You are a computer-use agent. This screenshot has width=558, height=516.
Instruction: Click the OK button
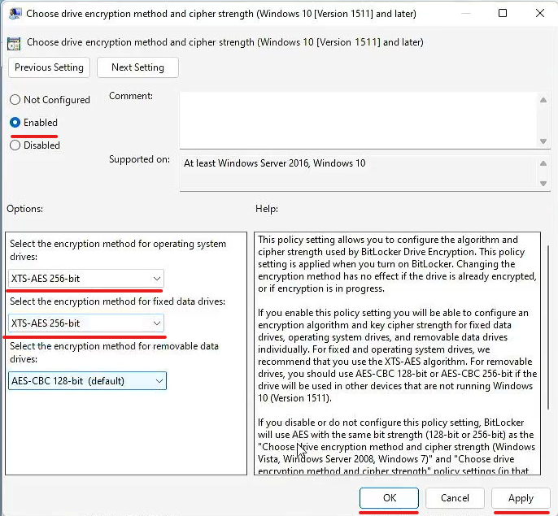point(389,498)
